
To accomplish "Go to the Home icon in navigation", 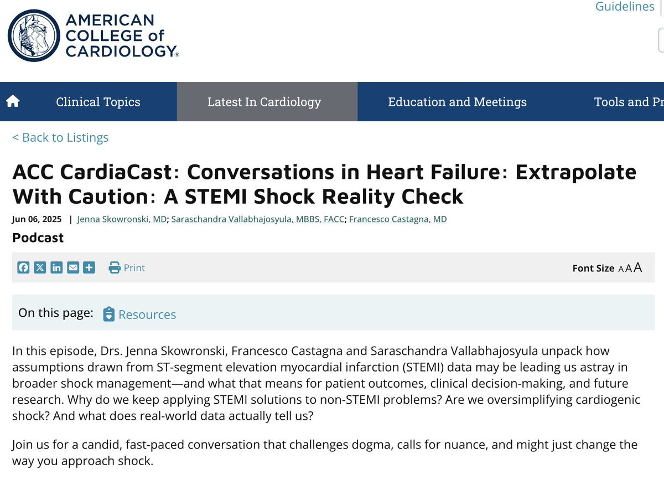I will coord(13,101).
